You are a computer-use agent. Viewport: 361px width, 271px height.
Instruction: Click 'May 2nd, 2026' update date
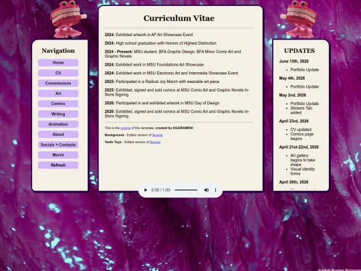pos(292,95)
